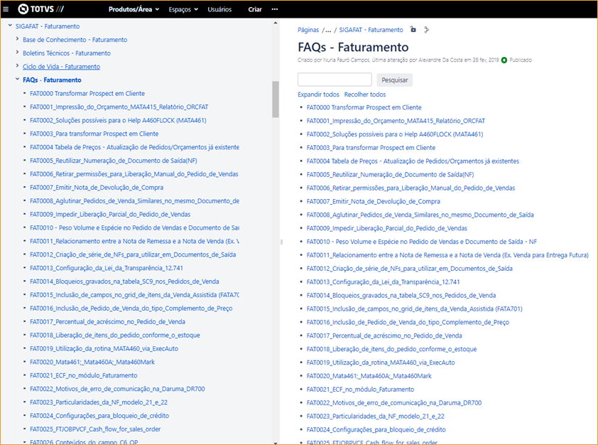Open FAT0000 Transformar Prospect em Cliente in sidebar
The image size is (598, 445).
pos(87,94)
